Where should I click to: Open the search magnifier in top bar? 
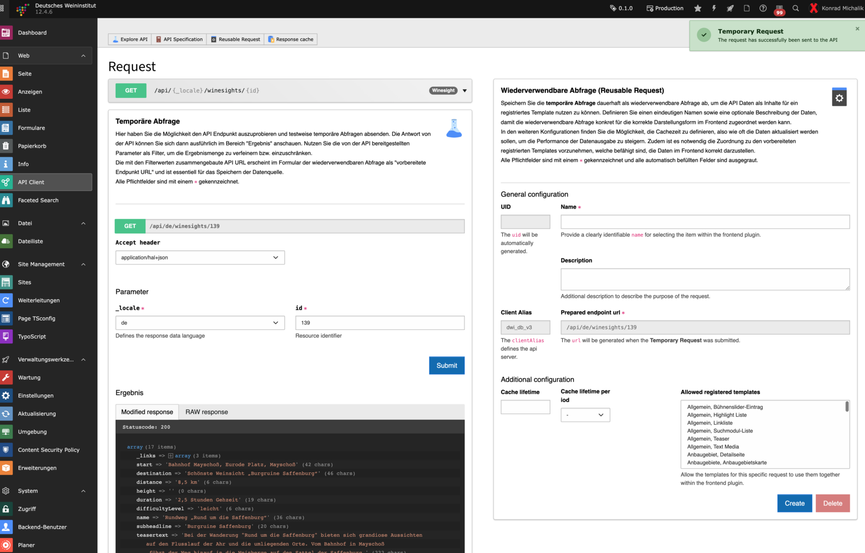[796, 8]
